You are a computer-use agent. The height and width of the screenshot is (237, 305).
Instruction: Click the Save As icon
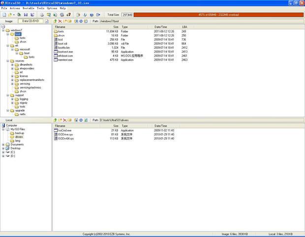[x=32, y=15]
